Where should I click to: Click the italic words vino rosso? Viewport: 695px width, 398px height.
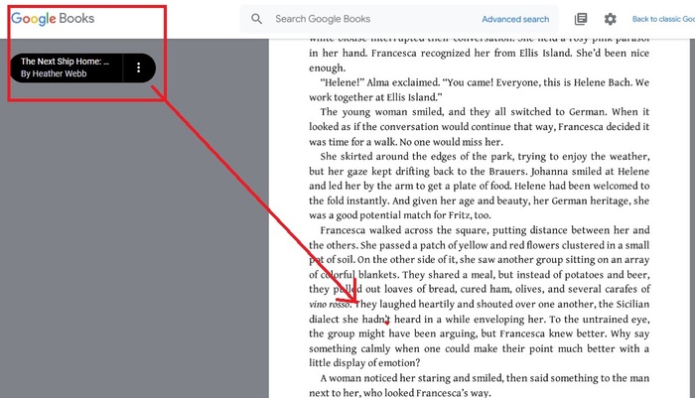coord(331,303)
